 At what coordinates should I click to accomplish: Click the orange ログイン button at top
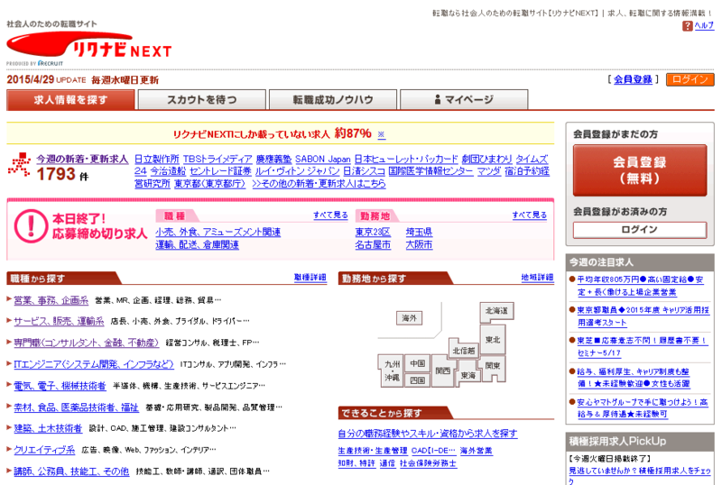690,79
